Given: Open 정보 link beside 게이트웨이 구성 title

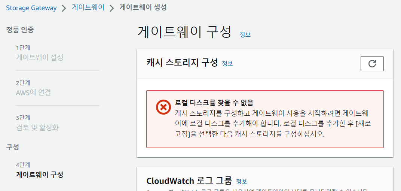Looking at the screenshot, I should tap(245, 35).
